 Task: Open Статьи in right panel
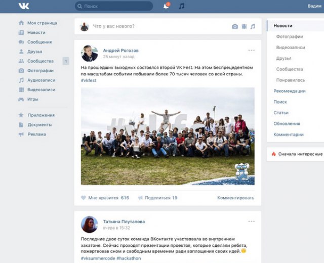click(x=281, y=113)
